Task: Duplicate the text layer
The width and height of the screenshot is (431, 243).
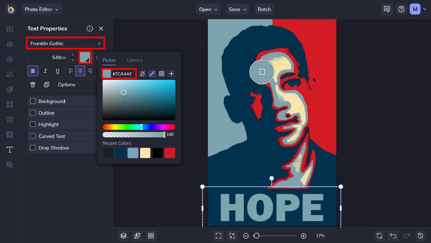Action: tap(47, 84)
